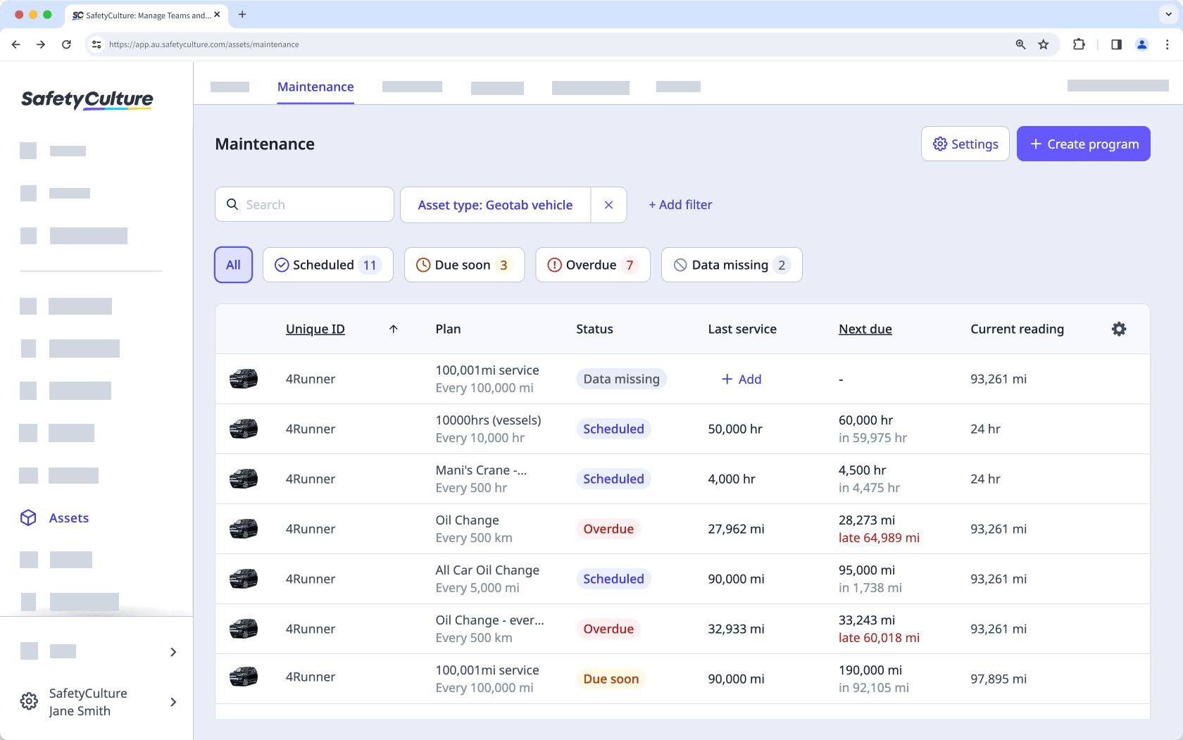Click the Create program button

[1083, 144]
